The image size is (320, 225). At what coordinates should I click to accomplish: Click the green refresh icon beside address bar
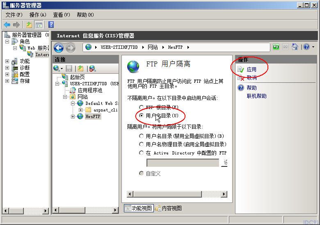[276, 47]
